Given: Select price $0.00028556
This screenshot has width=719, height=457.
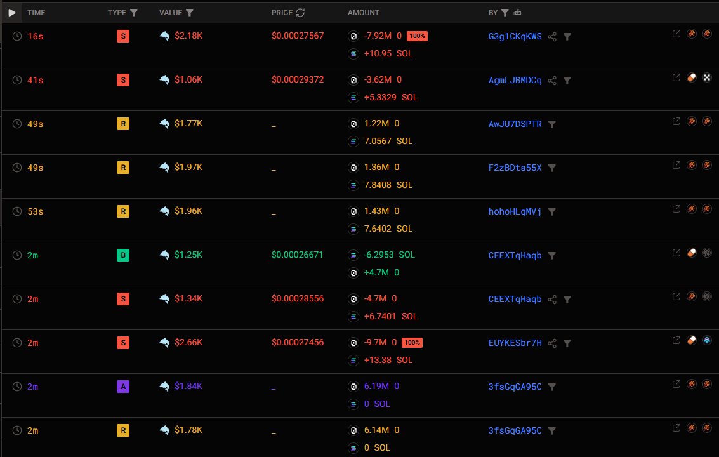Looking at the screenshot, I should tap(298, 298).
